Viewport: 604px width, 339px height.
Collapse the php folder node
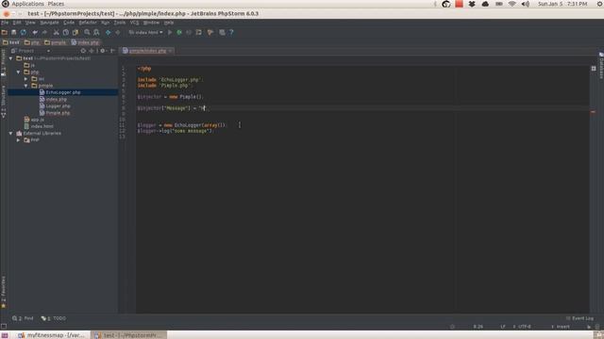[x=18, y=73]
